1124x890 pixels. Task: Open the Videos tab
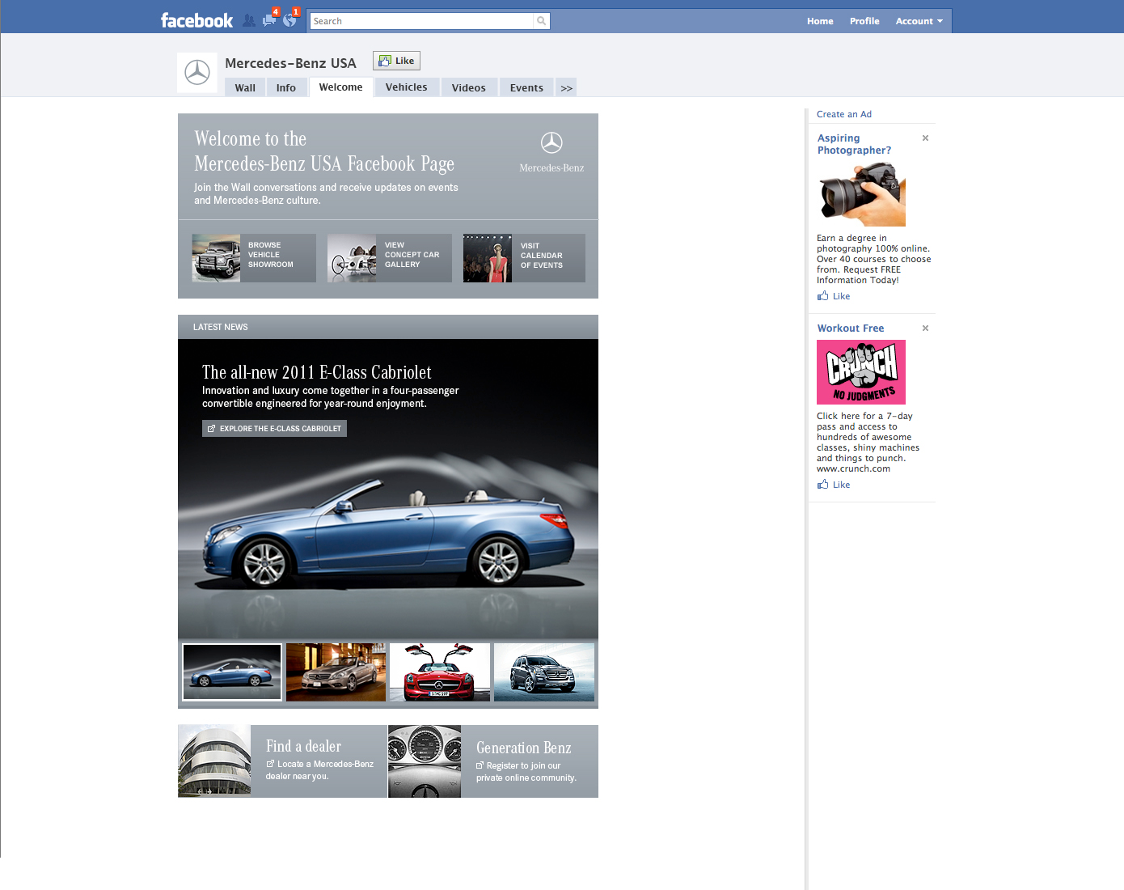(x=469, y=88)
